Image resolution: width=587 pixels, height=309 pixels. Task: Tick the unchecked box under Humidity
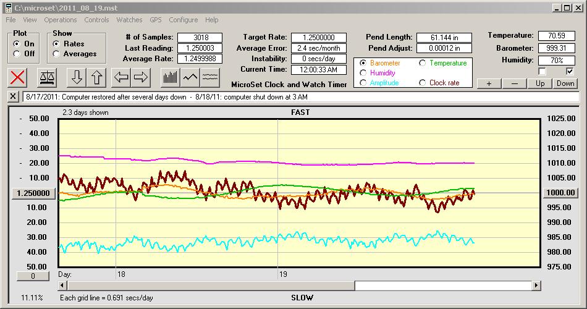point(542,71)
